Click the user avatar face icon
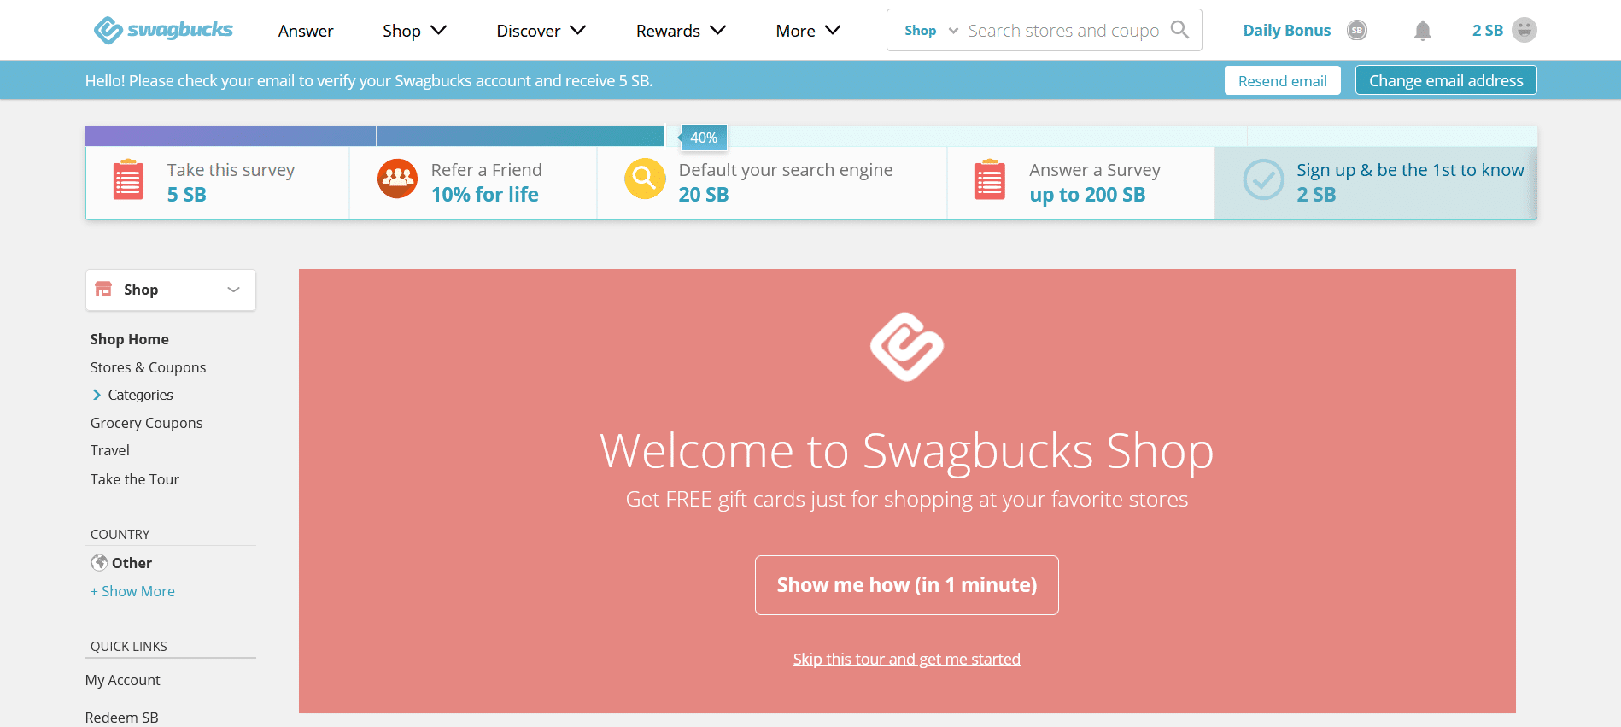1621x727 pixels. (1524, 30)
